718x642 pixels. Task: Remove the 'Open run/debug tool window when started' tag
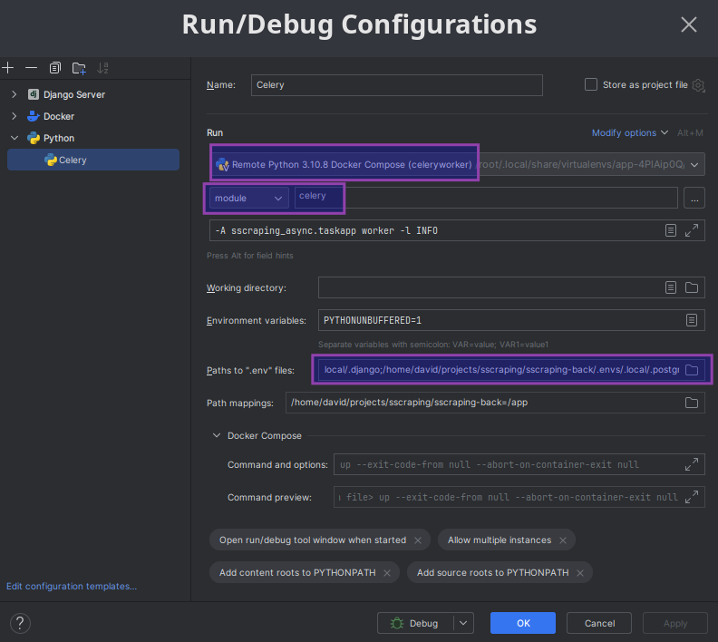tap(418, 540)
